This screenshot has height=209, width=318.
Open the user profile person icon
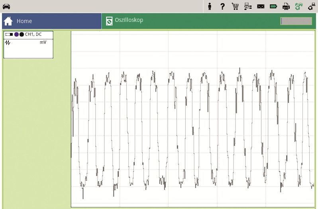click(x=210, y=6)
